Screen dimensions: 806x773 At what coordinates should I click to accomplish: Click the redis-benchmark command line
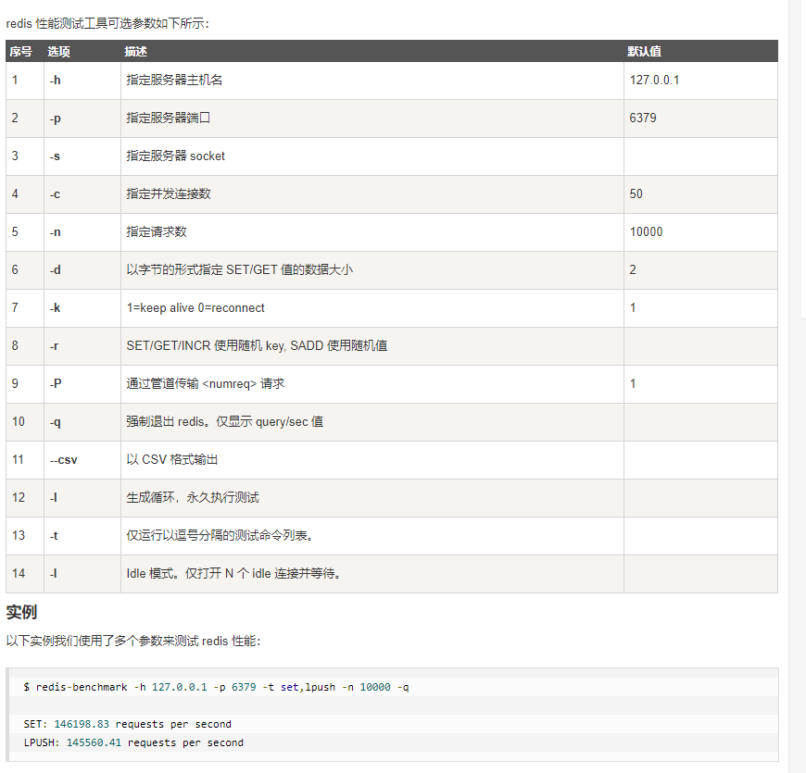coord(216,687)
